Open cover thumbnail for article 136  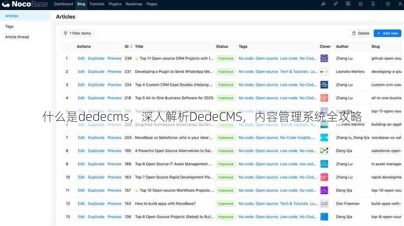[x=324, y=217]
